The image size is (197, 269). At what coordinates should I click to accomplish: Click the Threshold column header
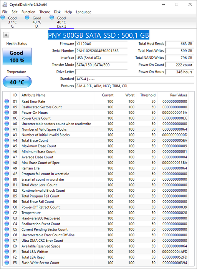coord(147,95)
